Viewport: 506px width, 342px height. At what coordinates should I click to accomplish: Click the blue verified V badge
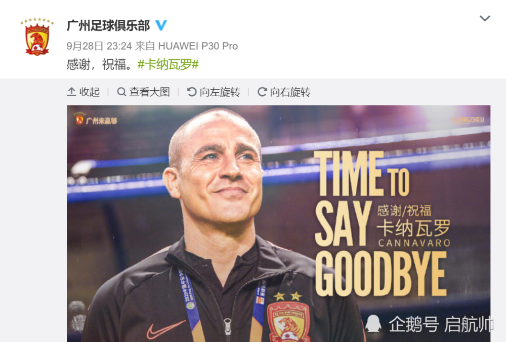coord(161,25)
